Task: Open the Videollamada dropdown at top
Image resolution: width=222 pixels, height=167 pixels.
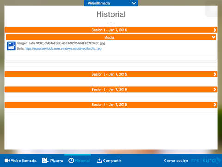Action: [x=111, y=3]
